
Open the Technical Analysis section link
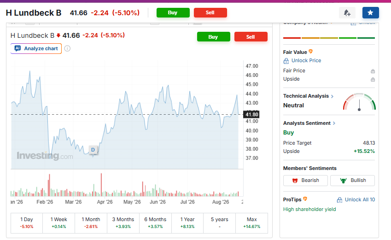306,96
